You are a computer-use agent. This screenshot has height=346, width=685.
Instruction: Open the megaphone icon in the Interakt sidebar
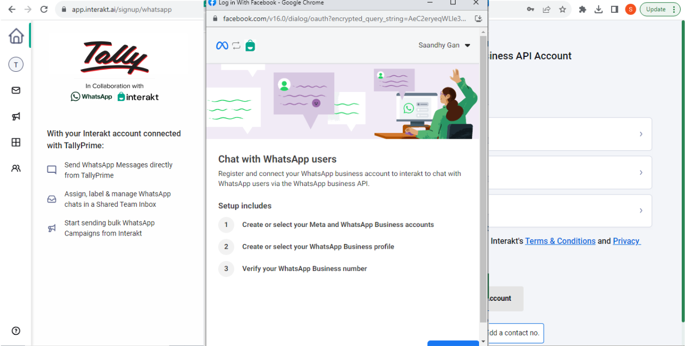pyautogui.click(x=16, y=116)
